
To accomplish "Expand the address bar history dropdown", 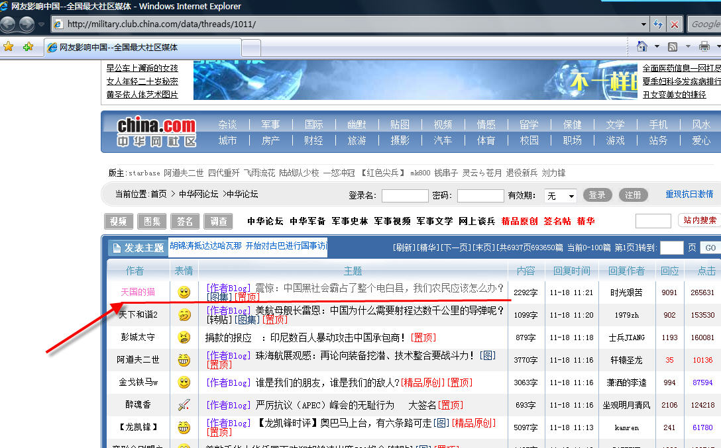I will (643, 24).
